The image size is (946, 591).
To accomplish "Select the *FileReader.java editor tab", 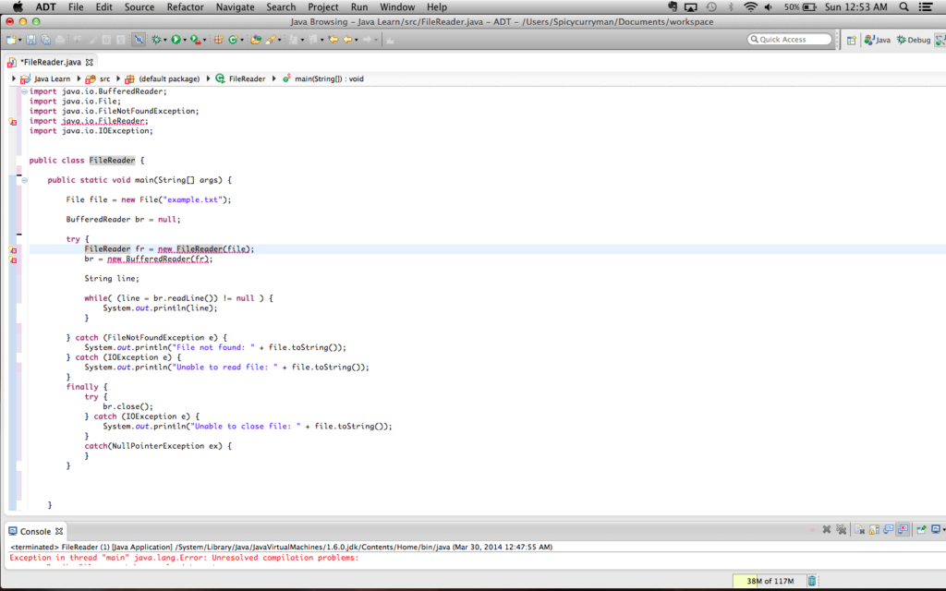I will tap(51, 62).
